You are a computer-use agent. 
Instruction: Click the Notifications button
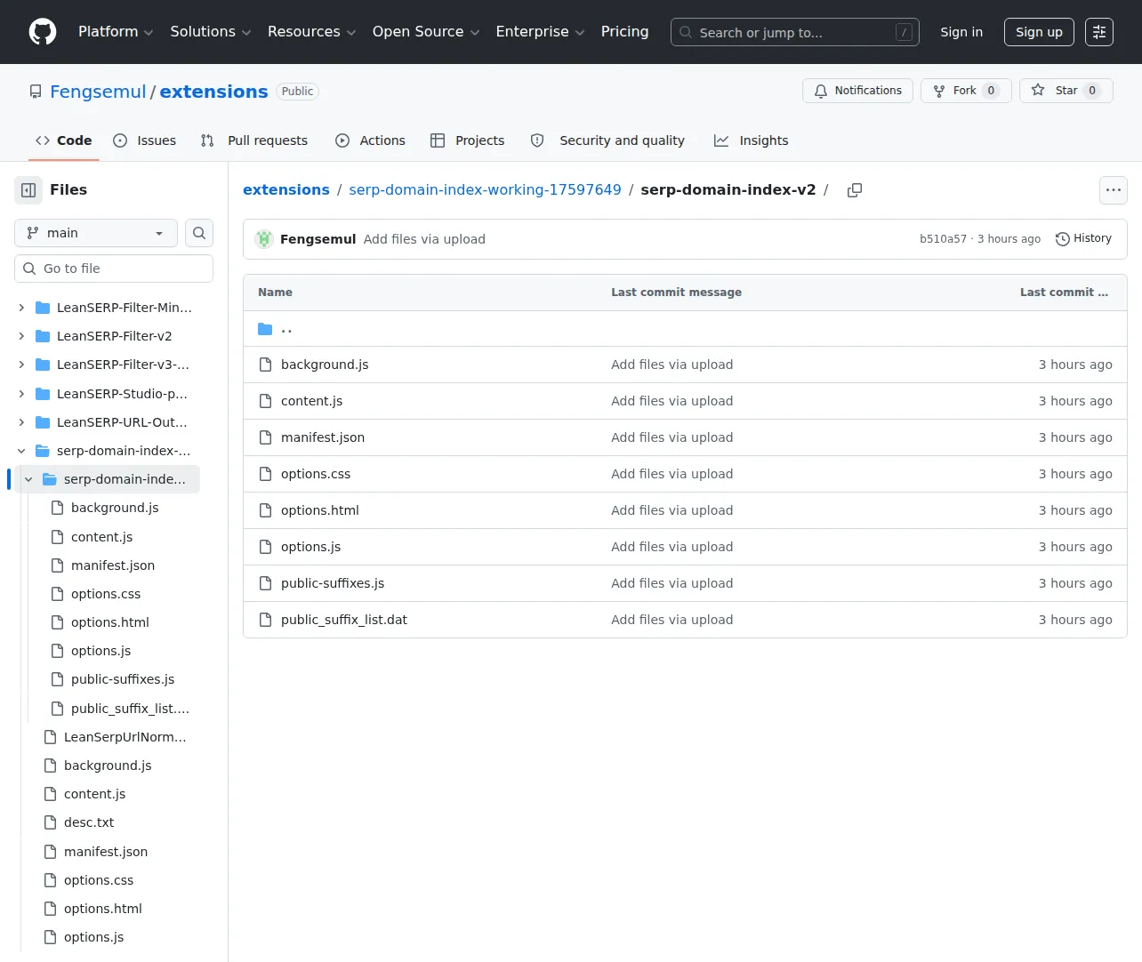pyautogui.click(x=857, y=91)
